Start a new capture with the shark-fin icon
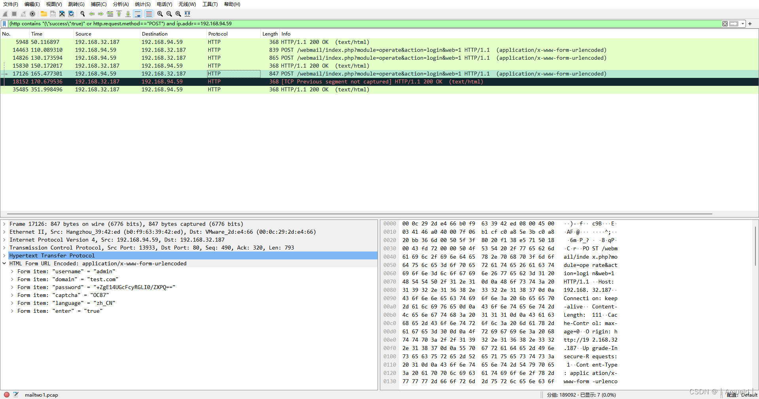Screen dimensions: 759x399 pos(5,14)
